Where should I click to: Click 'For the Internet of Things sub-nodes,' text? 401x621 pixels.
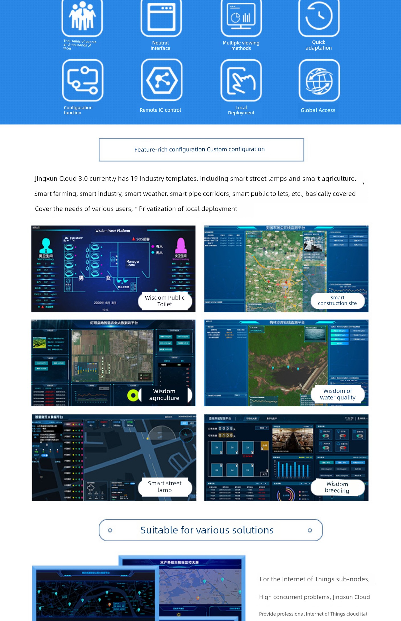[315, 579]
